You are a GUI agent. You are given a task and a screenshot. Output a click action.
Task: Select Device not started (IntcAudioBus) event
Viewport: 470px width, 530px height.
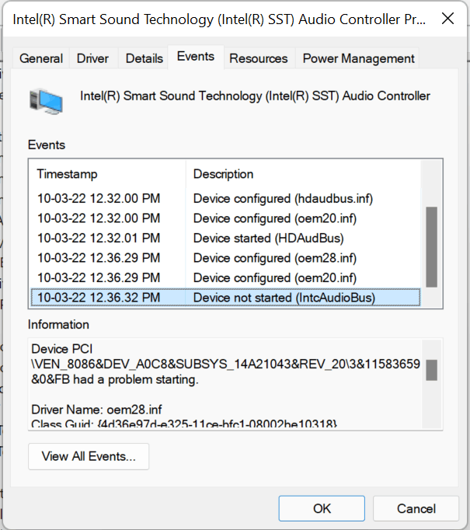[225, 298]
